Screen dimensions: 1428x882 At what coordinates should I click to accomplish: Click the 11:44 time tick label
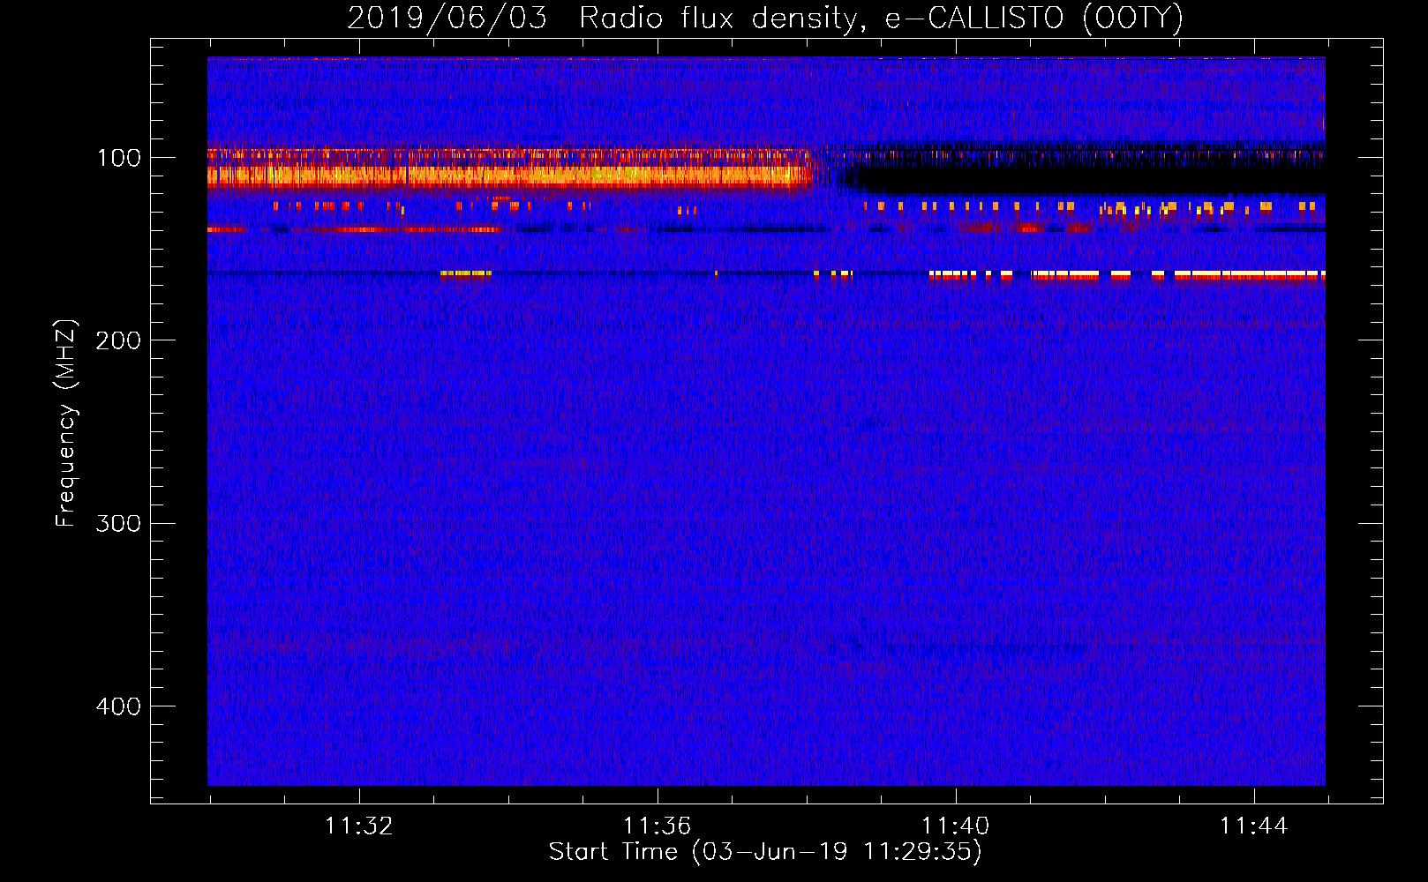point(1254,826)
